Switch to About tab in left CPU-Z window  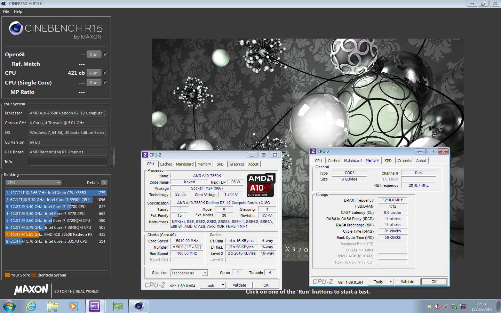click(x=253, y=164)
